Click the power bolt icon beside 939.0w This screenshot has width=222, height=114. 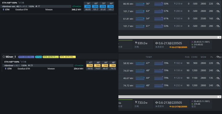pos(136,43)
